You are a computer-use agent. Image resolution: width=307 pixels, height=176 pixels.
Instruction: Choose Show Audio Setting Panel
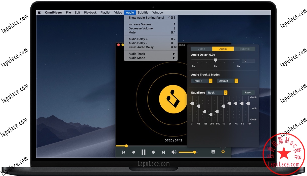pyautogui.click(x=146, y=18)
